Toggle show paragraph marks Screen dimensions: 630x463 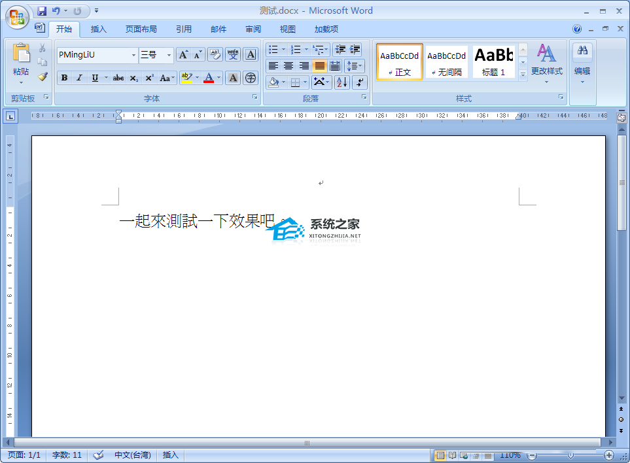360,82
